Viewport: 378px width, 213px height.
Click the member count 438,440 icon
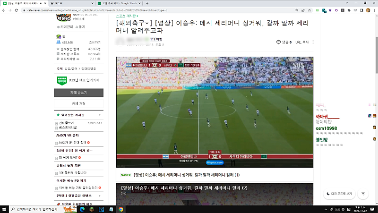[58, 42]
